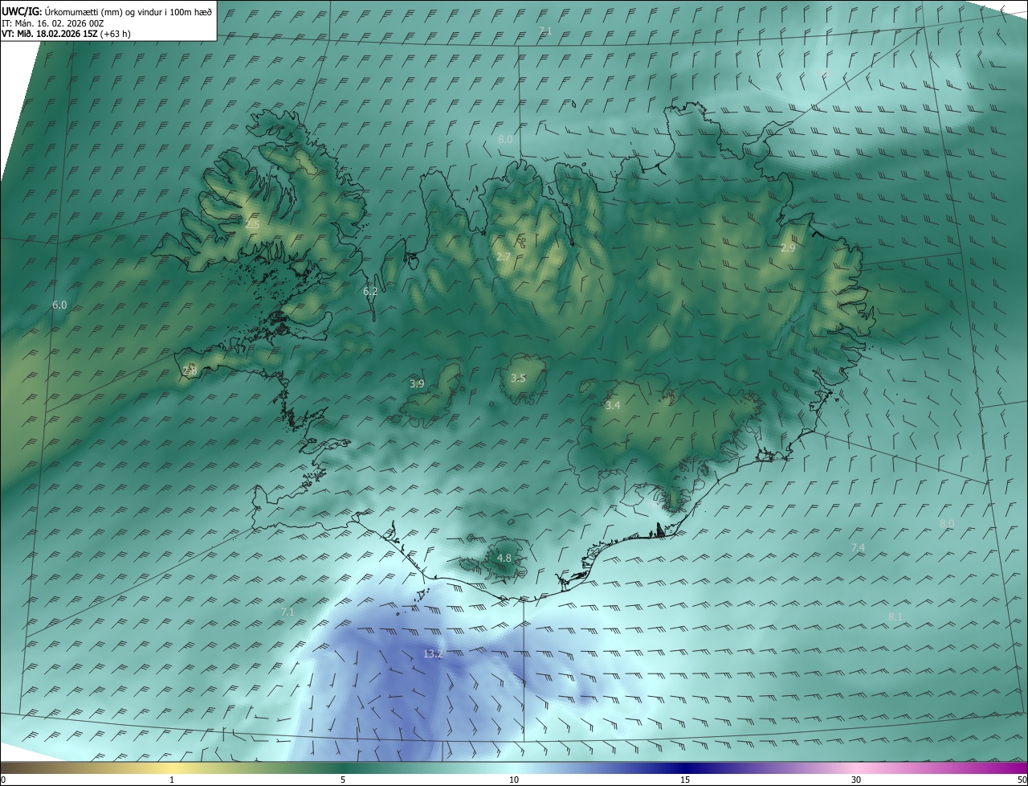Click the "(+63 h)" forecast offset text

(x=115, y=34)
